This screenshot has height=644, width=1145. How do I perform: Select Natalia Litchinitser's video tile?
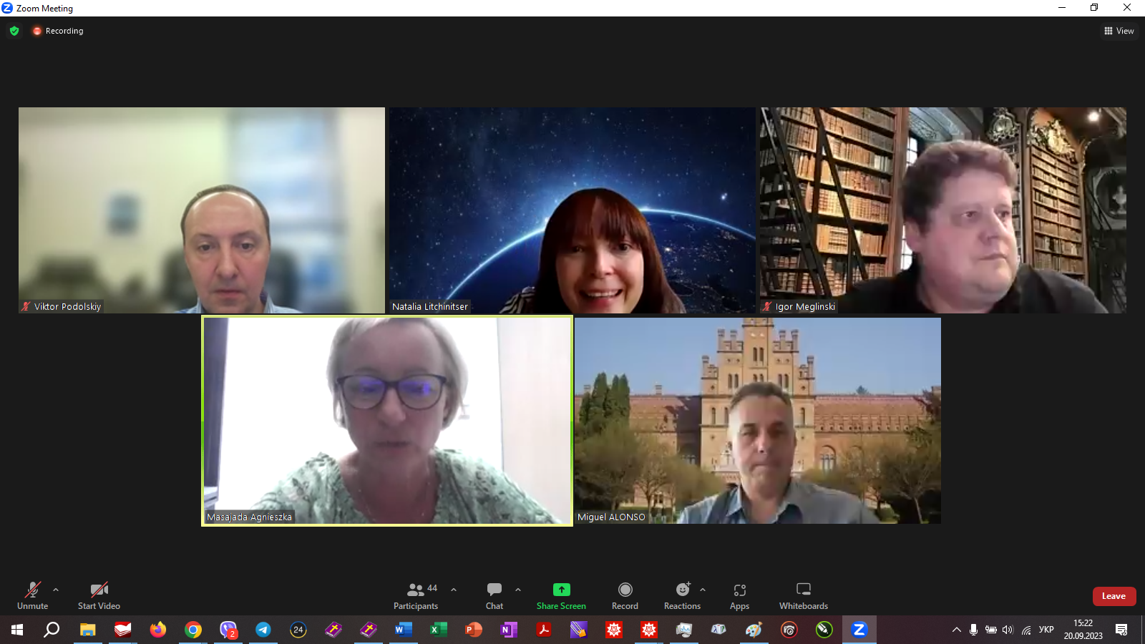[x=572, y=210]
